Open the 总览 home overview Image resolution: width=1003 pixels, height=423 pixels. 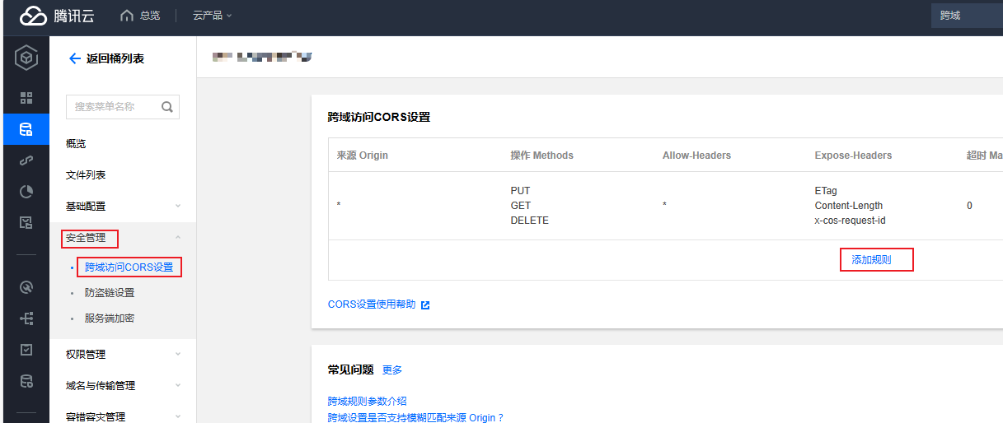(x=139, y=16)
